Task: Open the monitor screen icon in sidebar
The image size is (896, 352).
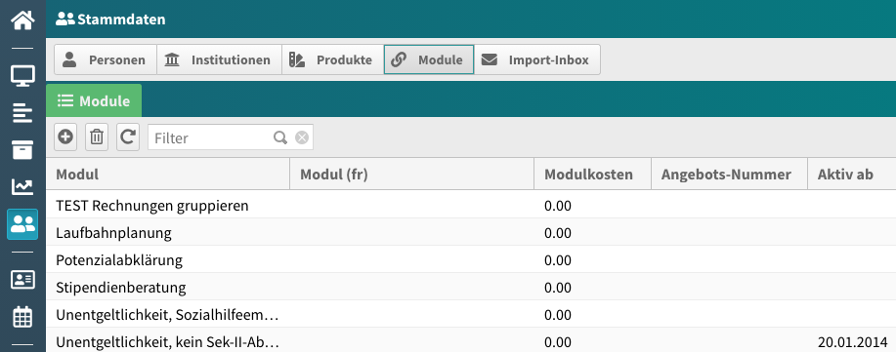Action: [x=22, y=75]
